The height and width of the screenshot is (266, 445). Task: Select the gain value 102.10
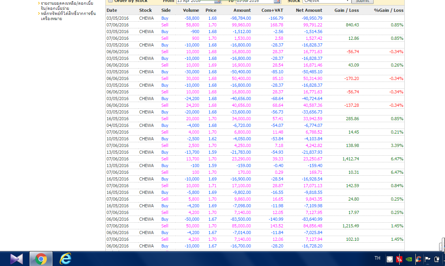point(352,239)
